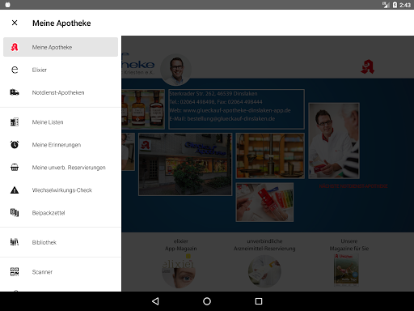The image size is (414, 311).
Task: Tap the 2:43 clock in status bar
Action: (405, 5)
